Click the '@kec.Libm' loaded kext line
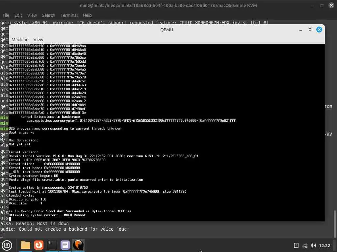The width and height of the screenshot is (337, 252). tap(25, 203)
